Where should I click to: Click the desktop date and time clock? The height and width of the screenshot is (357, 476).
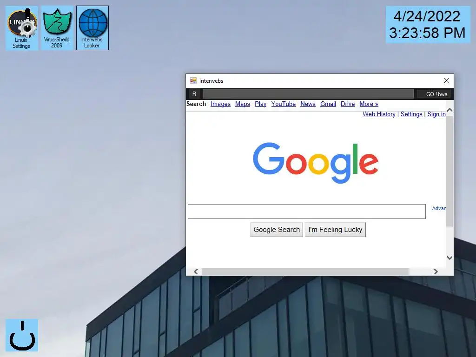coord(428,25)
